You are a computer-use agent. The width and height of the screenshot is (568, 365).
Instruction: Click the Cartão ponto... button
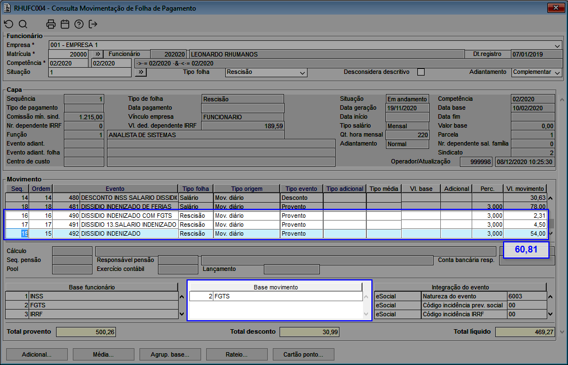click(302, 354)
